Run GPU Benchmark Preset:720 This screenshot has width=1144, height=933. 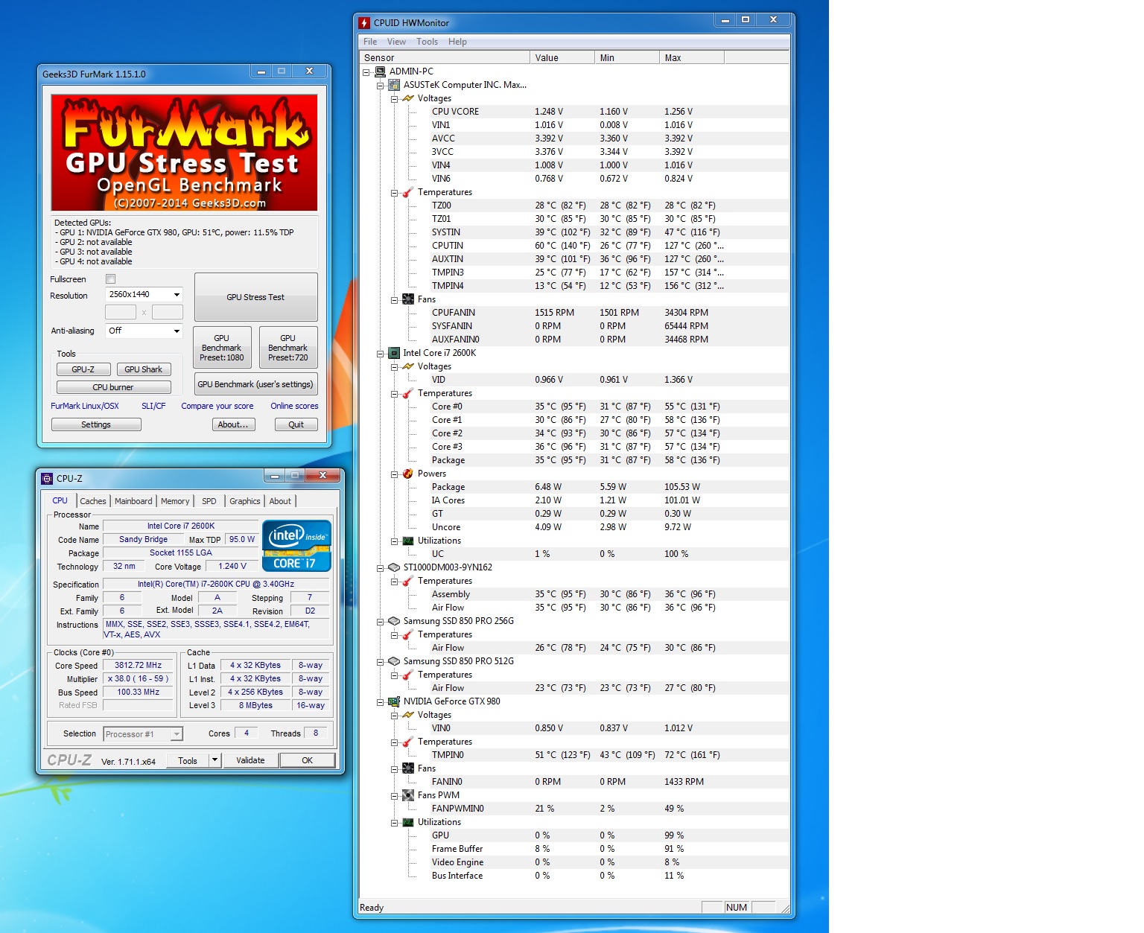click(288, 348)
